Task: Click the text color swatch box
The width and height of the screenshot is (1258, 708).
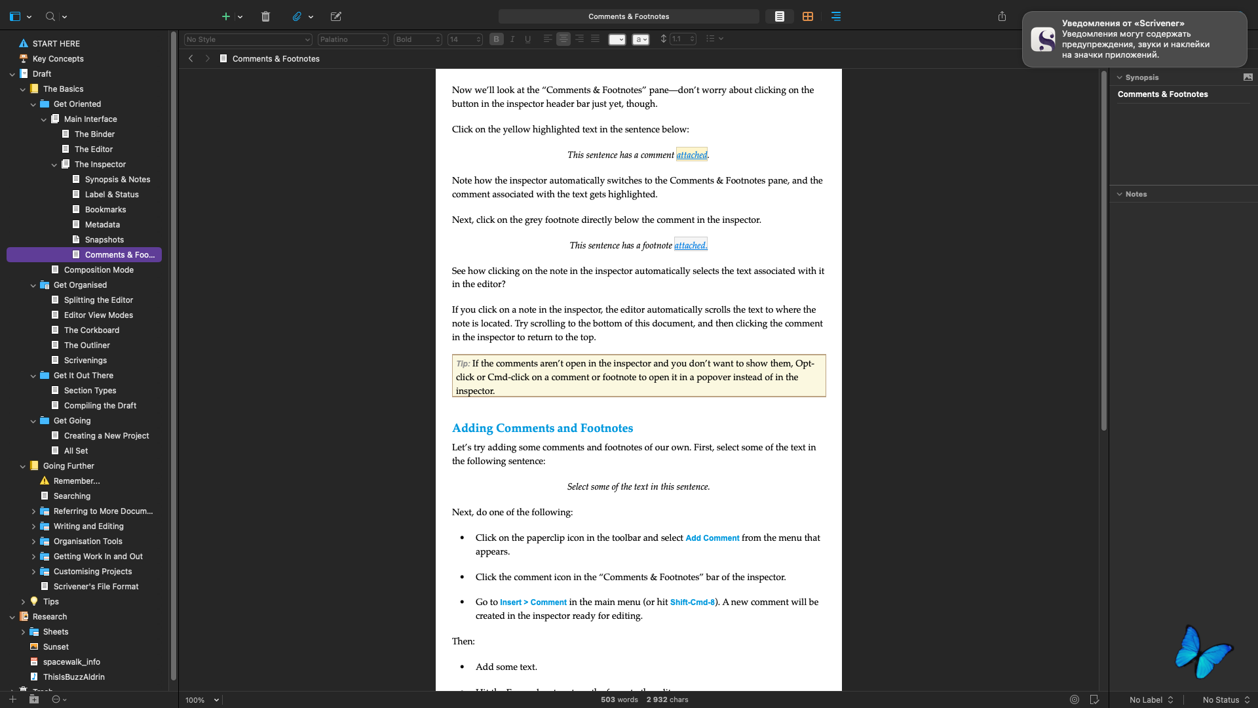Action: pos(617,39)
